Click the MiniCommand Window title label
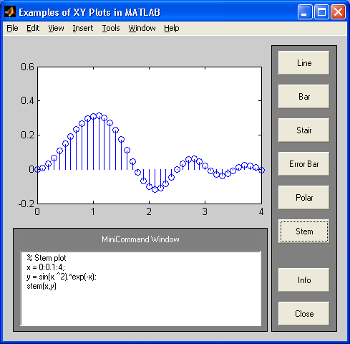Image resolution: width=350 pixels, height=344 pixels. pos(140,239)
